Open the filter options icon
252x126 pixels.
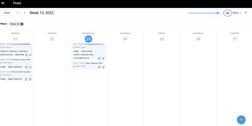coord(246,13)
